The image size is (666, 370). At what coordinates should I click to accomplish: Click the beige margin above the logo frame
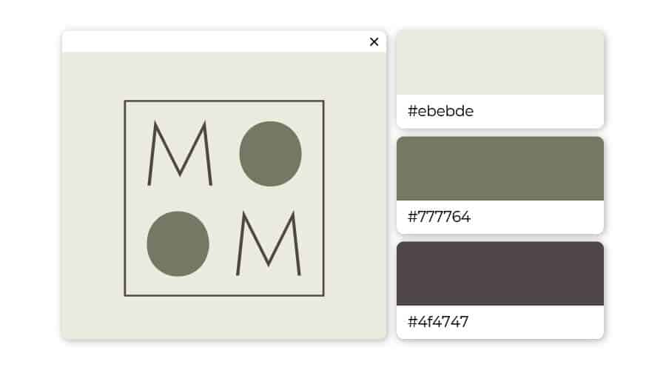click(224, 76)
